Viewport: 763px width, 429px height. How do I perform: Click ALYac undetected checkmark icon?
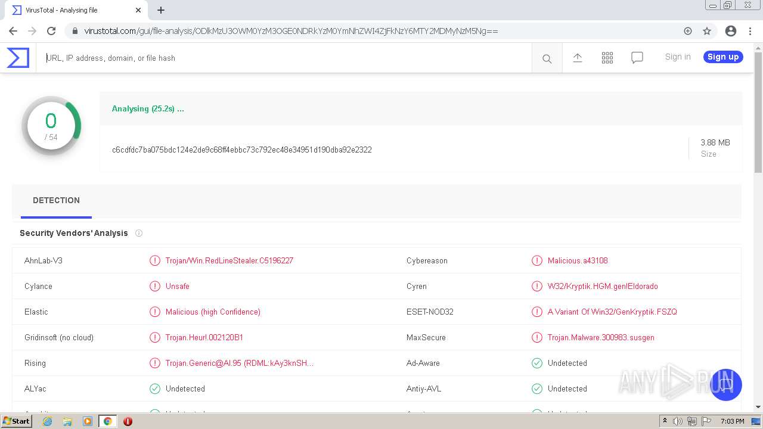155,388
